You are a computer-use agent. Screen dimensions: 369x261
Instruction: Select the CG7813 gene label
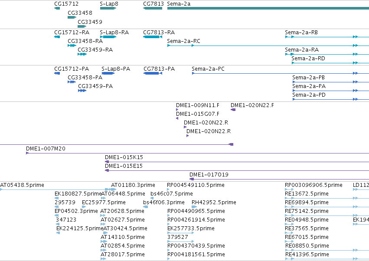(x=153, y=4)
